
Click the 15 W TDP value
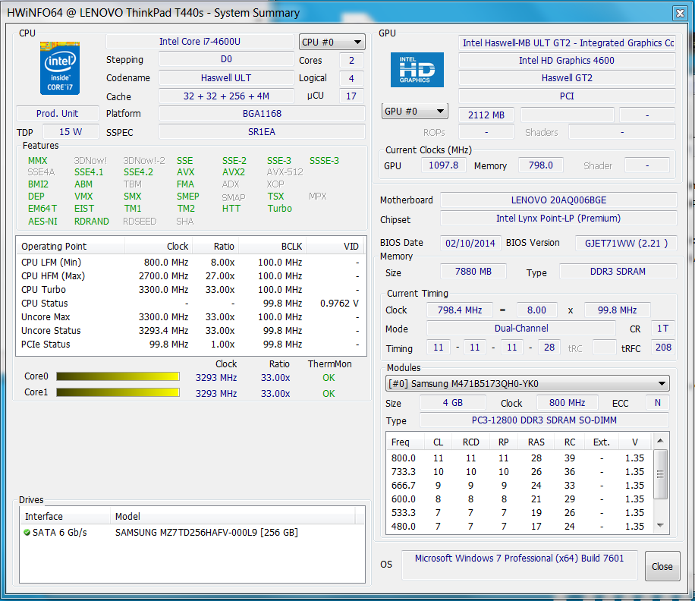[71, 131]
